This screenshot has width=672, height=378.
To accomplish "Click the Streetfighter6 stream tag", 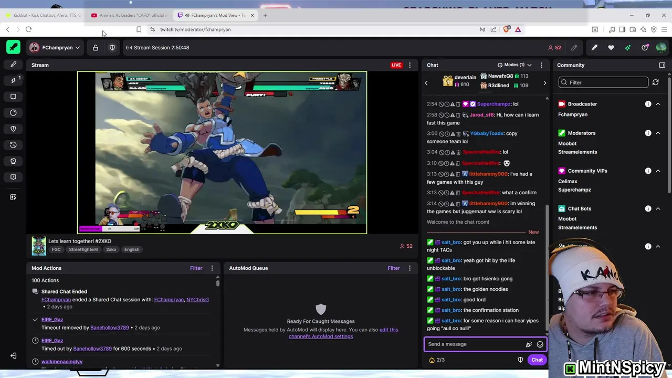I will [x=83, y=249].
